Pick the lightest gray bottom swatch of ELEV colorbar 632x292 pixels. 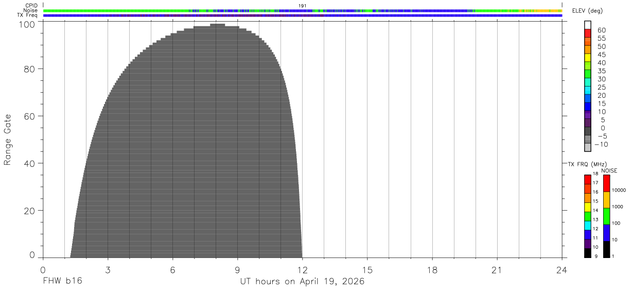pos(588,147)
